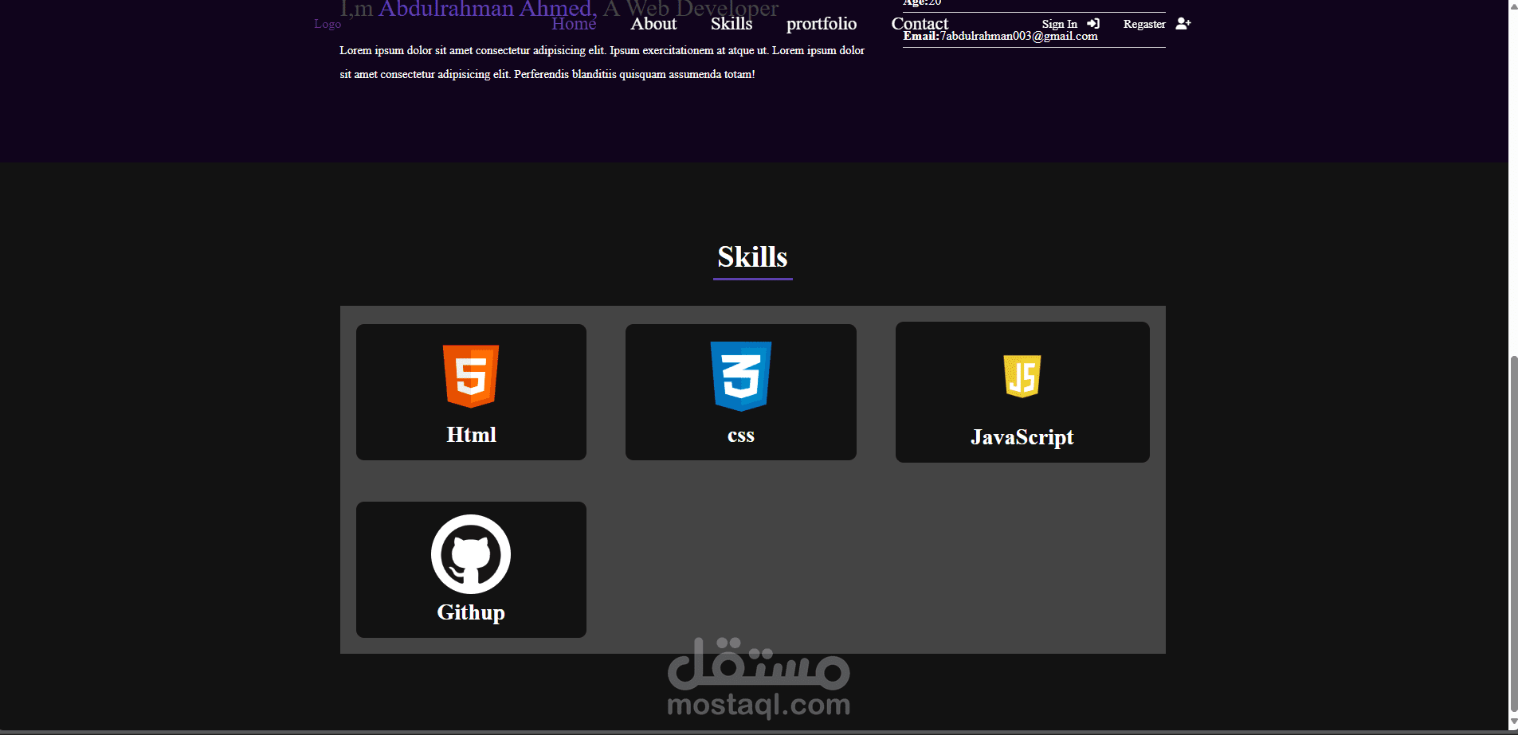Click the Html card label
The height and width of the screenshot is (735, 1518).
tap(471, 435)
